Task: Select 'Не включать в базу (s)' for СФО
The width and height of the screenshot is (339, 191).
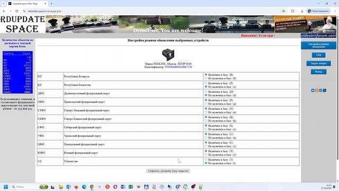Action: pos(206,129)
